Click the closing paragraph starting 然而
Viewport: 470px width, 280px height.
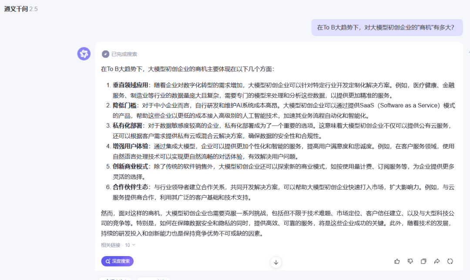(x=278, y=223)
